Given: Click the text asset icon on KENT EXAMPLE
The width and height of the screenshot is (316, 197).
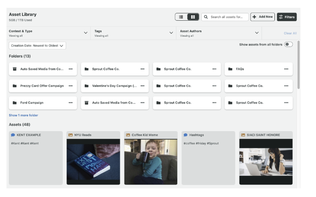Looking at the screenshot, I should (x=13, y=135).
